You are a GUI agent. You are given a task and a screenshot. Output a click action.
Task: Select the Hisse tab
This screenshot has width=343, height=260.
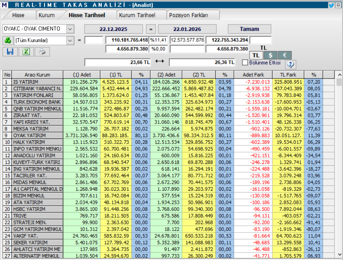click(x=19, y=15)
